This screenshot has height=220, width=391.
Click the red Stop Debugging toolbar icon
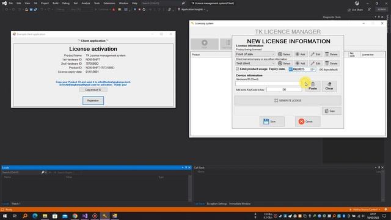point(139,10)
